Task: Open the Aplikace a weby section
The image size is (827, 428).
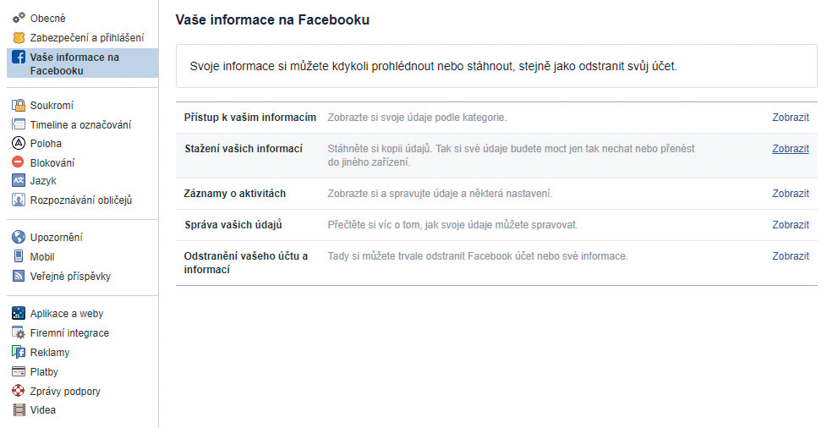Action: 67,314
